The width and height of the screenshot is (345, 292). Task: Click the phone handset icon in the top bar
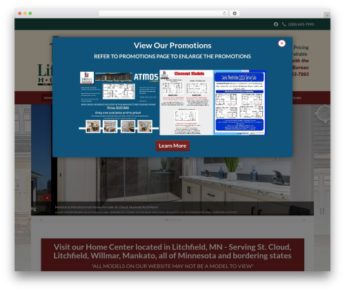(x=284, y=24)
